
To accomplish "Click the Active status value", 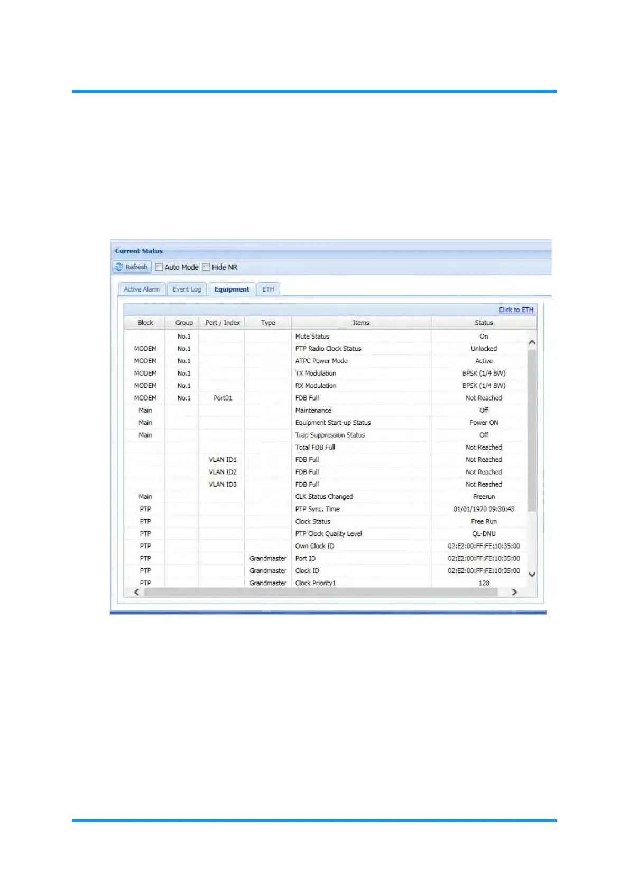I will (484, 361).
